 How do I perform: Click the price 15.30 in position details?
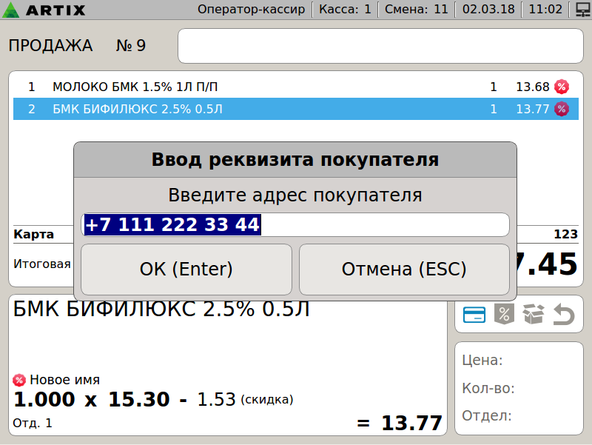[139, 400]
